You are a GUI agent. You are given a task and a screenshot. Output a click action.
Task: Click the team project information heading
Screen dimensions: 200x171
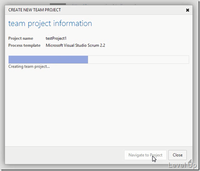pos(50,24)
